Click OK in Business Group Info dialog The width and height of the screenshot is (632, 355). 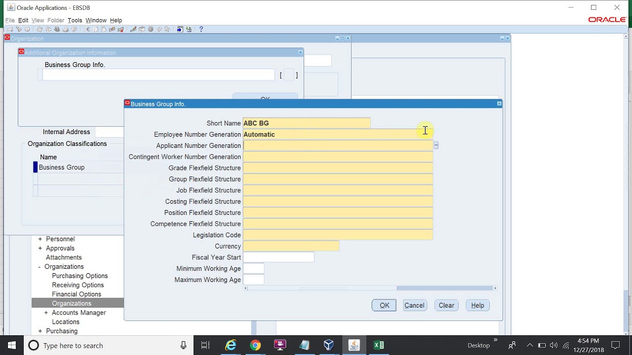(x=384, y=305)
